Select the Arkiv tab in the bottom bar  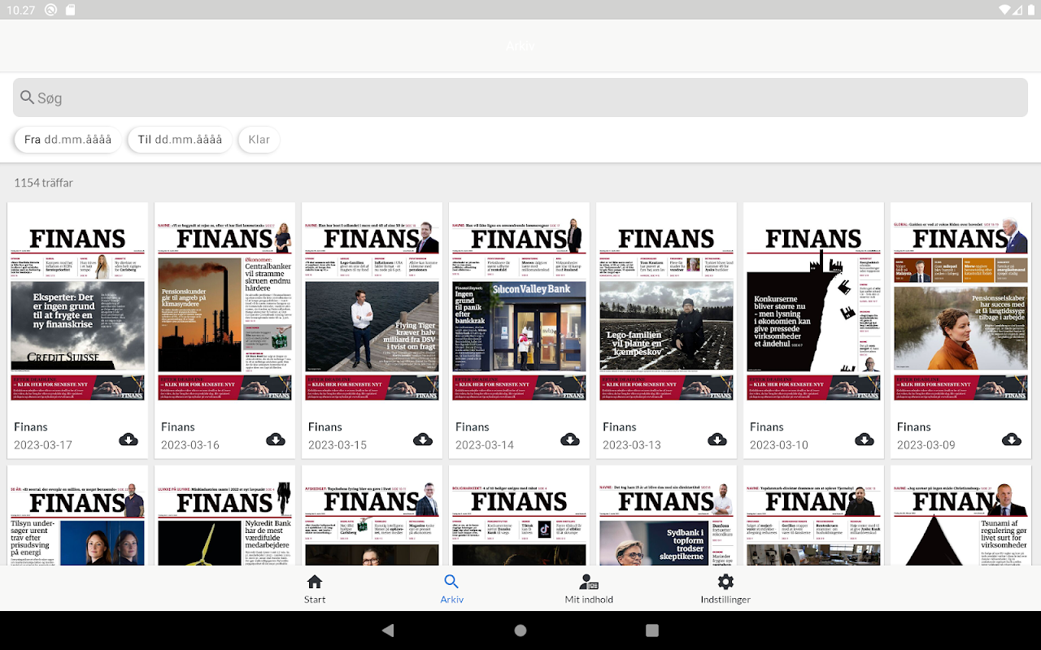(x=451, y=589)
